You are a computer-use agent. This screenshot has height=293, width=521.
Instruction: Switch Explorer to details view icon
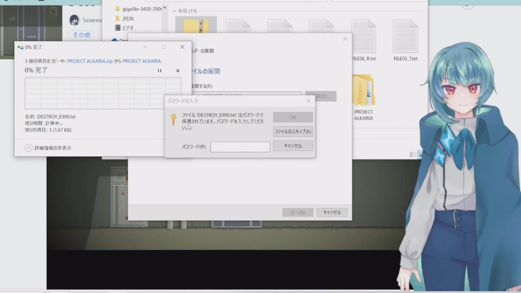tap(412, 155)
